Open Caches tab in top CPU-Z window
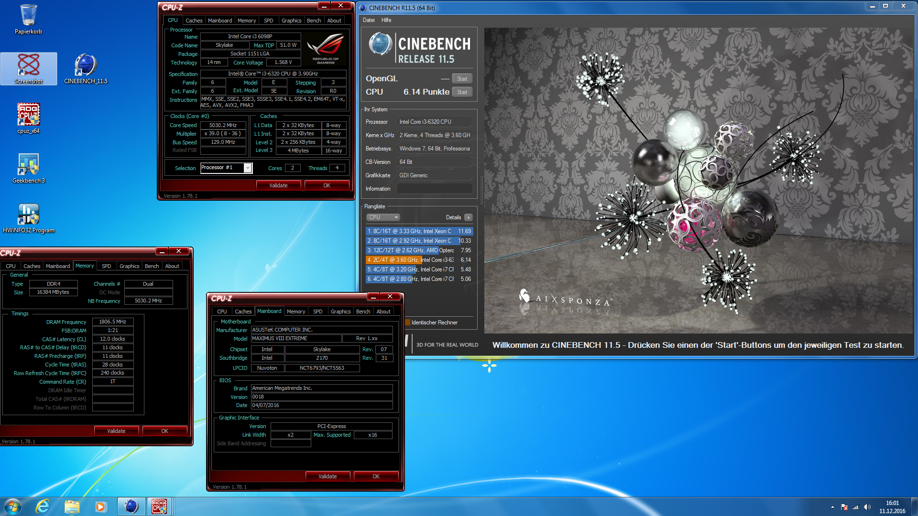 [x=194, y=21]
